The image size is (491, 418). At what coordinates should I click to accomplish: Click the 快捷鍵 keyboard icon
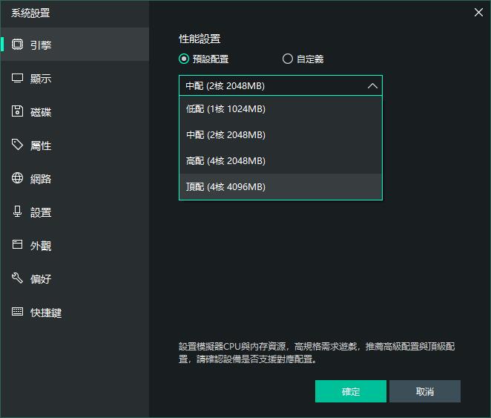[x=18, y=312]
